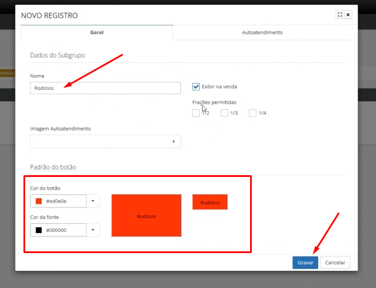The height and width of the screenshot is (288, 376).
Task: Open the Imagem Autoatendimento dropdown
Action: [105, 141]
